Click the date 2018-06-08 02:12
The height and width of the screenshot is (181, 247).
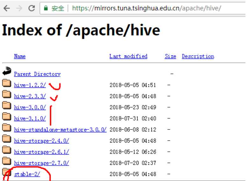coord(133,129)
